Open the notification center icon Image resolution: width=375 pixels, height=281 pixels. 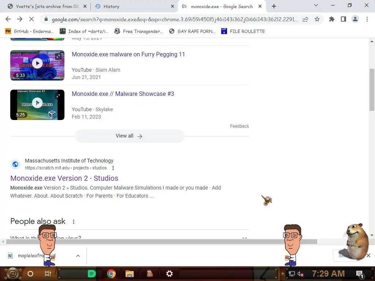(360, 274)
